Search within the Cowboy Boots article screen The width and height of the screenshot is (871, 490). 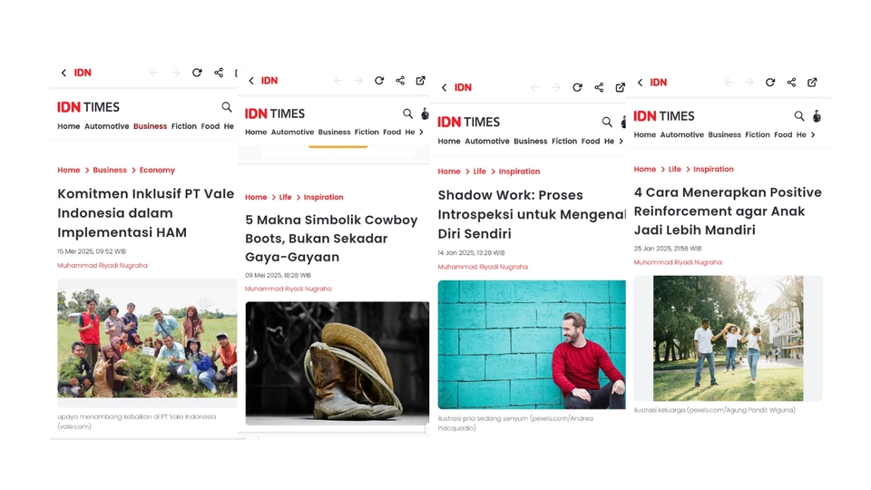point(407,114)
